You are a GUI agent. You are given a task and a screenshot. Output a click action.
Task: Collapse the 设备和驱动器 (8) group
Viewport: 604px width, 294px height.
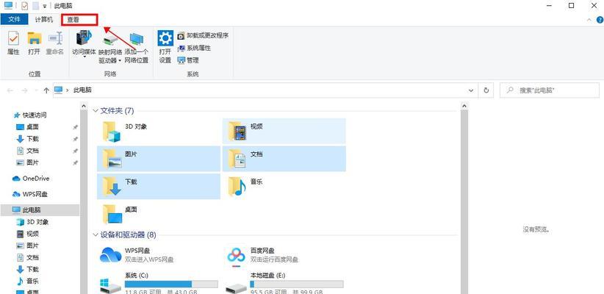96,234
